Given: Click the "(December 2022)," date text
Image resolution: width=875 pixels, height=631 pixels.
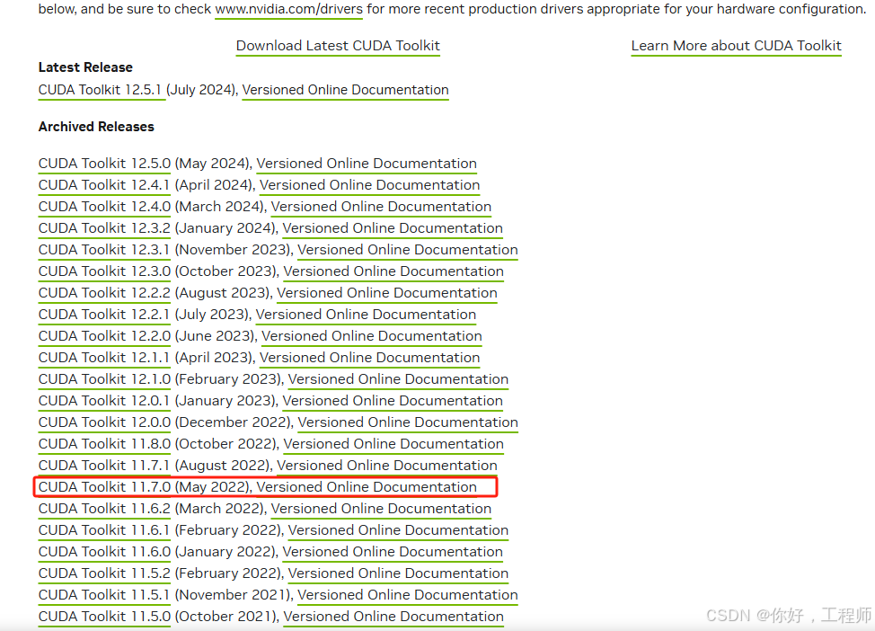Looking at the screenshot, I should click(234, 422).
